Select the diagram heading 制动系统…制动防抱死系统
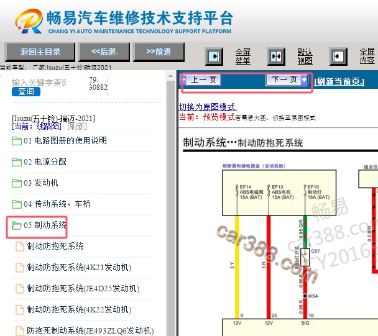 pyautogui.click(x=242, y=143)
